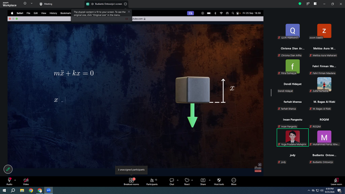Expand the Audio options arrow
The image size is (345, 194).
click(15, 180)
